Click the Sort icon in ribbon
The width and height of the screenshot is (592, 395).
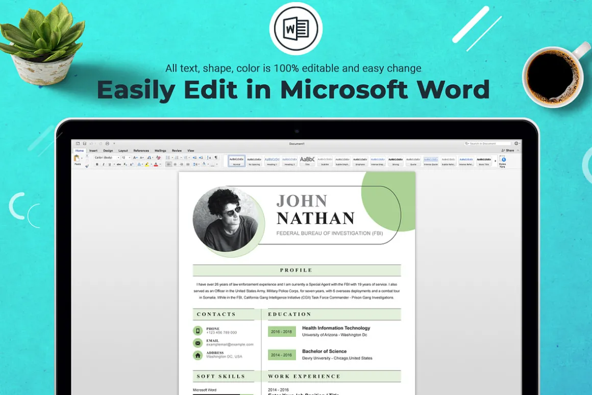[x=209, y=158]
